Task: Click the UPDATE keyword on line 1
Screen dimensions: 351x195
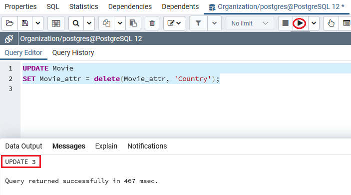Action: pyautogui.click(x=35, y=68)
